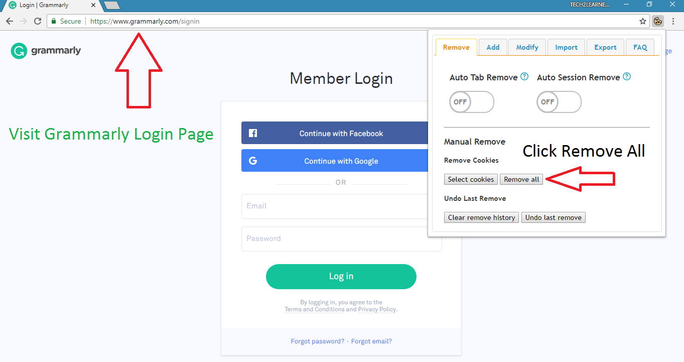This screenshot has width=684, height=362.
Task: Close the Login | Grammarly tab
Action: [93, 5]
